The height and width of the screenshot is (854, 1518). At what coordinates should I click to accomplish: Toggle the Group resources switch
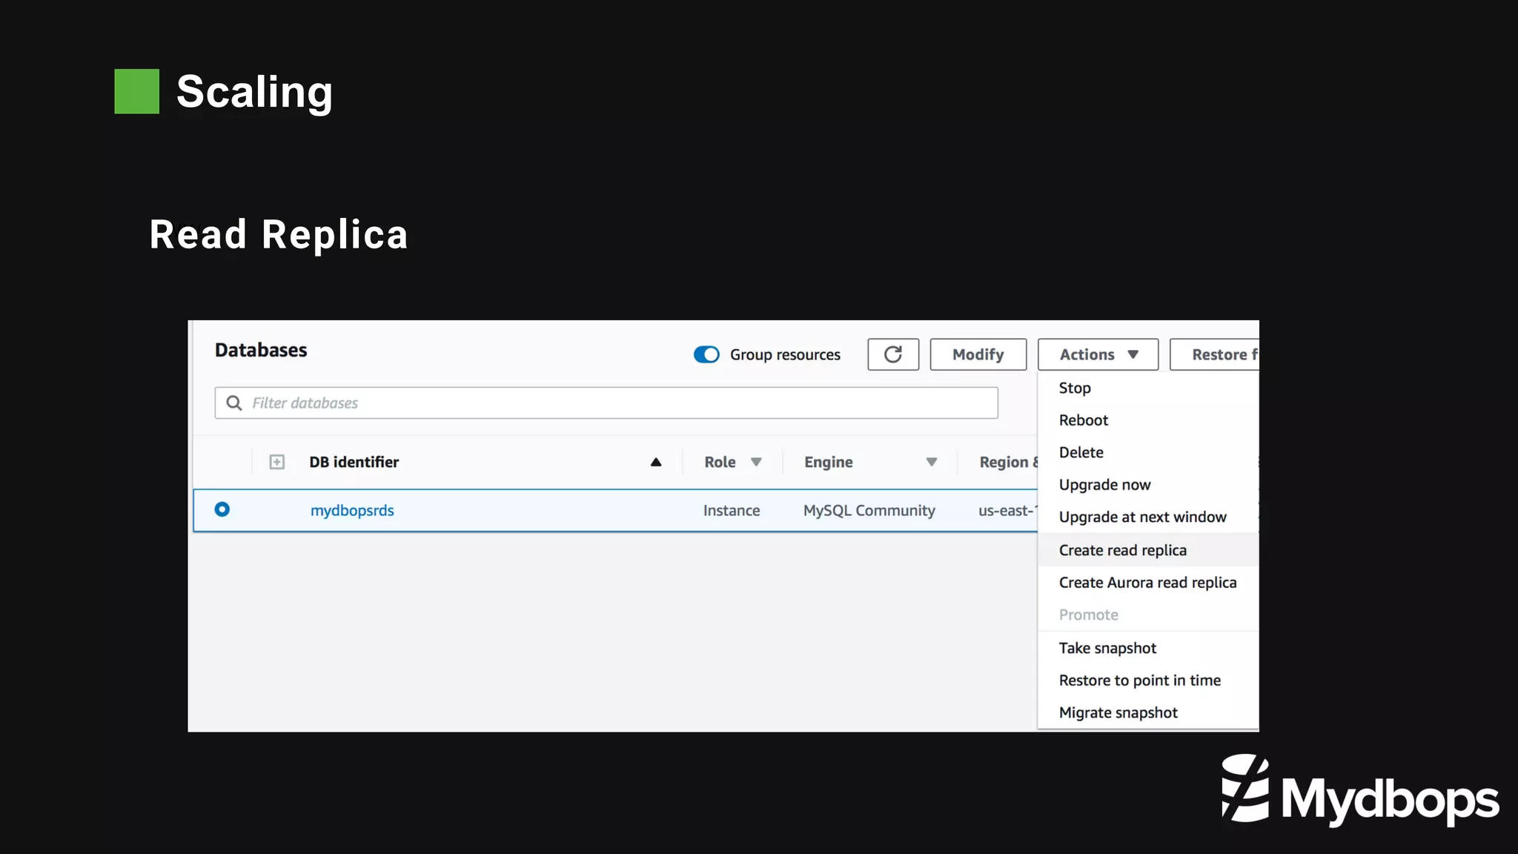coord(706,354)
